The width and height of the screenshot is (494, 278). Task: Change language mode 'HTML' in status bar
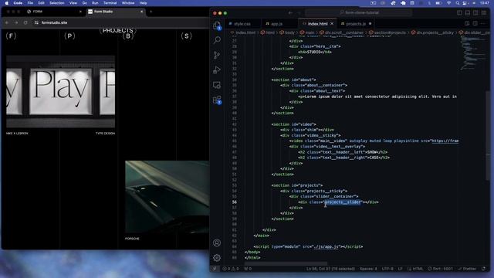tap(415, 269)
